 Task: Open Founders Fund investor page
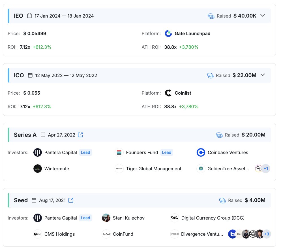[x=142, y=152]
